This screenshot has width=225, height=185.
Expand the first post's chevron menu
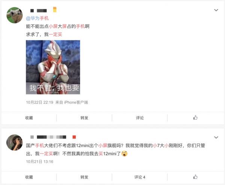216,10
